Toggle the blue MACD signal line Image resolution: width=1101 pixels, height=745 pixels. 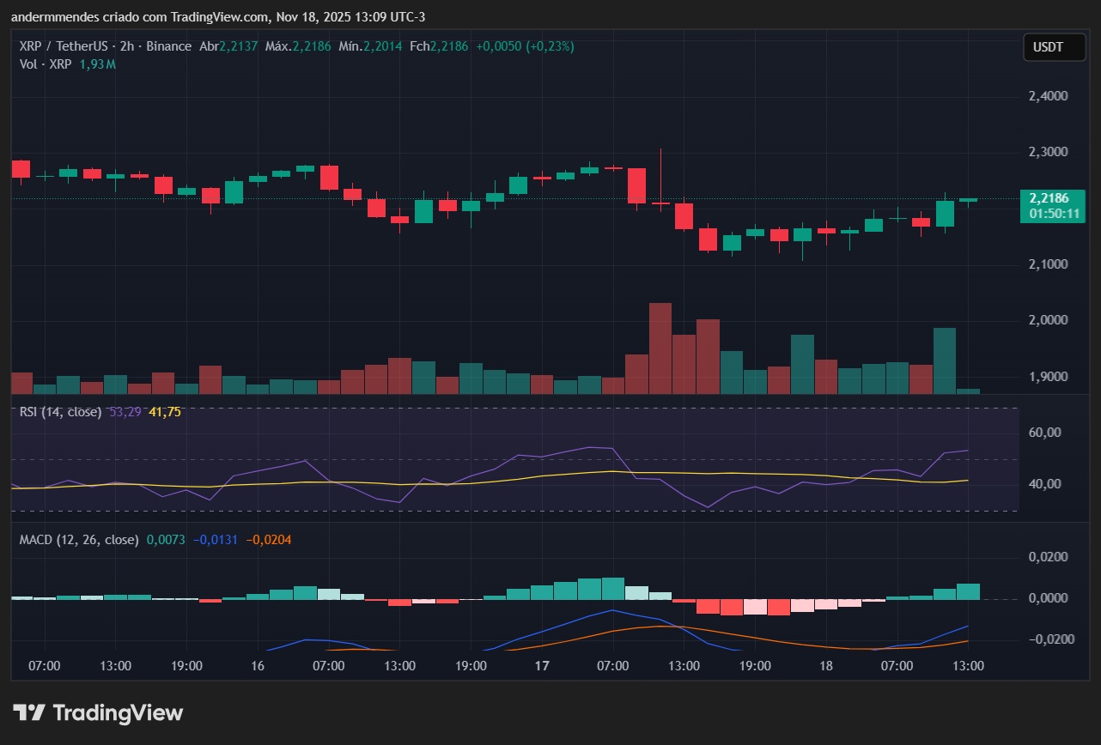click(612, 610)
